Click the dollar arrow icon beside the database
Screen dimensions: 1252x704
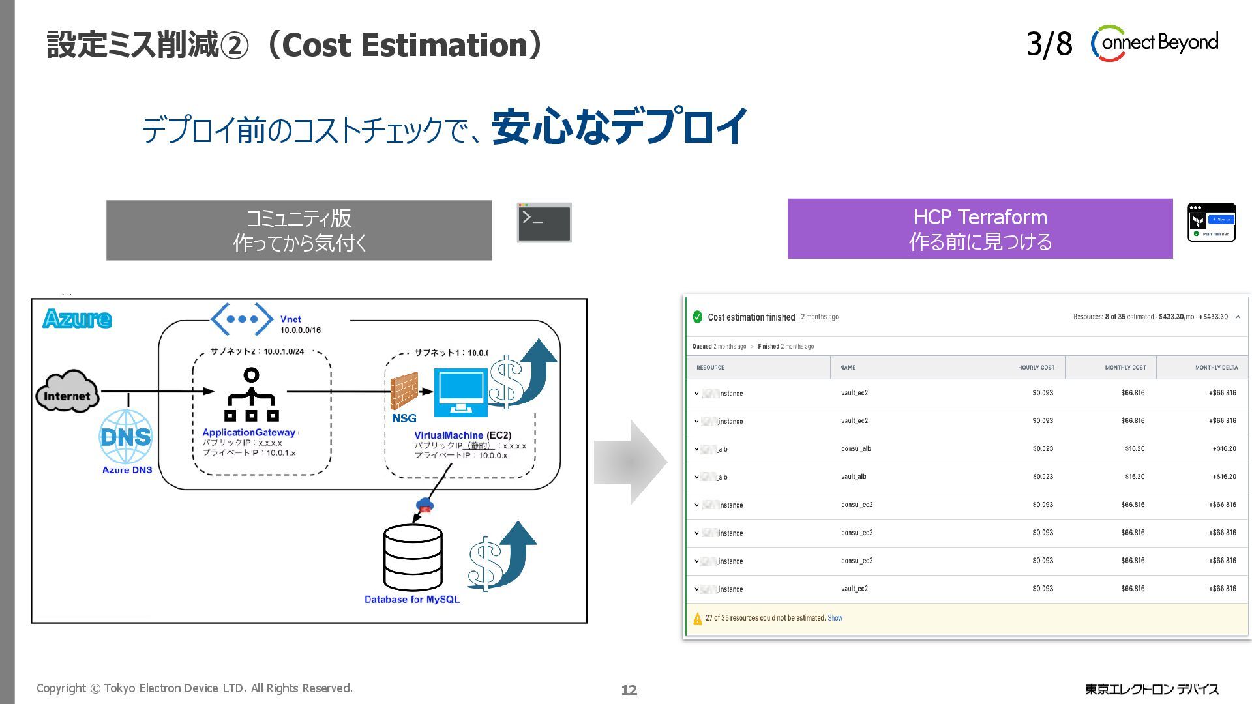click(x=501, y=556)
